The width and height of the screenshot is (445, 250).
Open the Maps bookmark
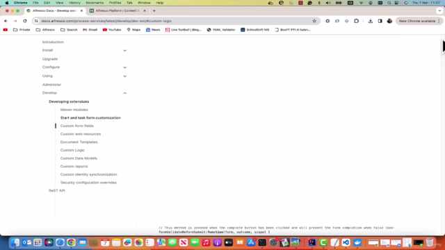(133, 30)
